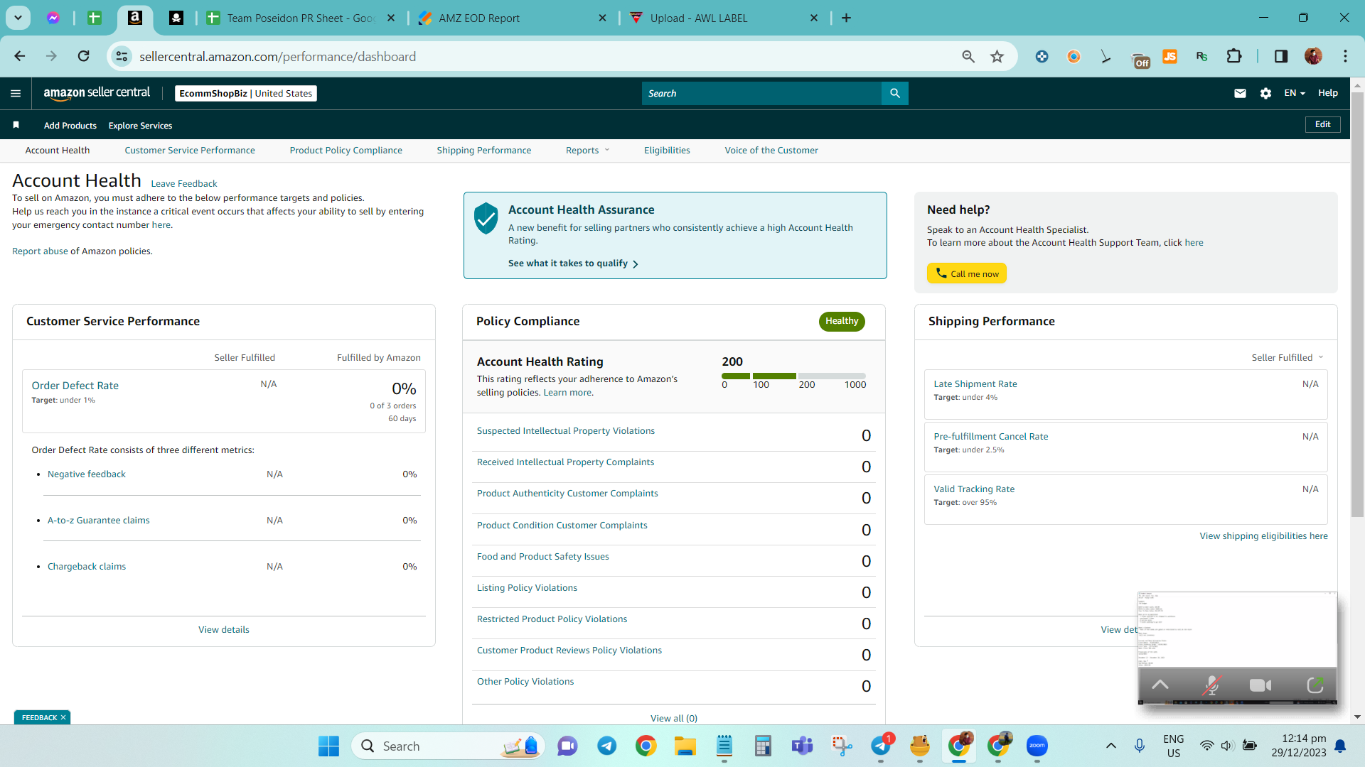This screenshot has width=1365, height=767.
Task: Close the FEEDBACK tab with its X
Action: (63, 717)
